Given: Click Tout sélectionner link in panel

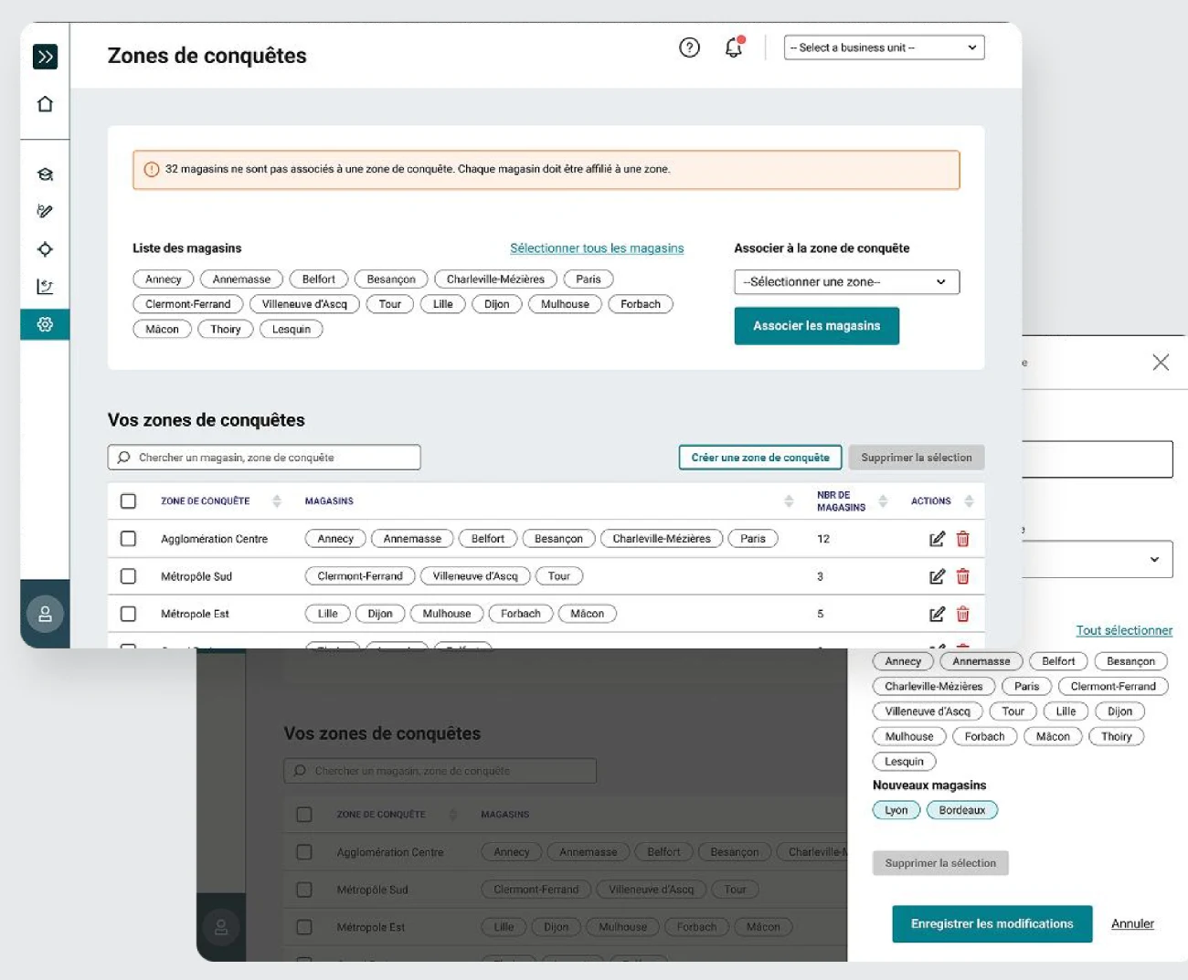Looking at the screenshot, I should click(x=1124, y=630).
